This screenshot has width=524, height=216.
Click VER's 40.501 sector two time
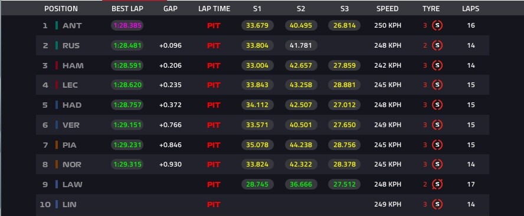click(301, 125)
